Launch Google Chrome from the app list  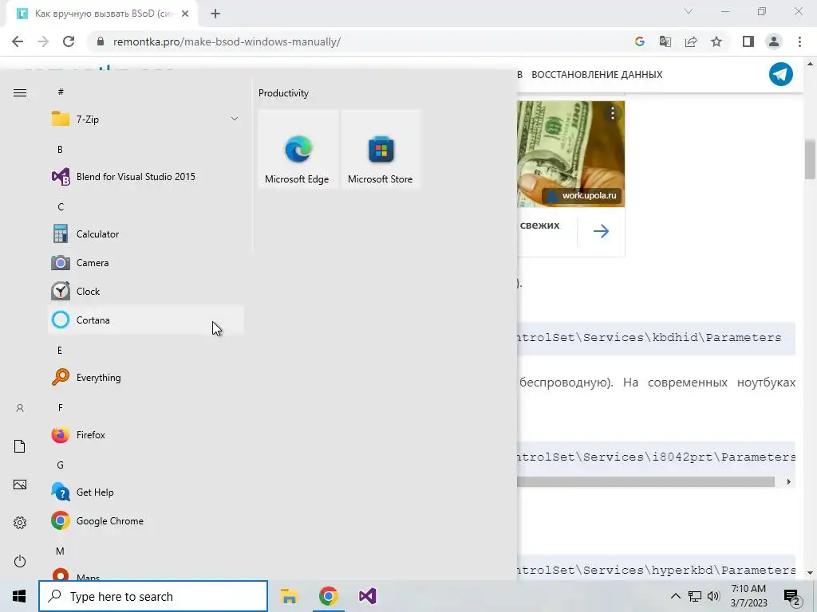point(146,521)
